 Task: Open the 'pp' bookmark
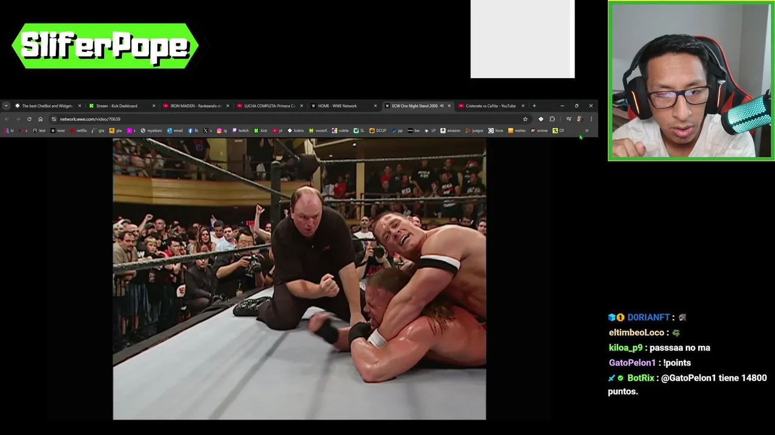(x=397, y=130)
